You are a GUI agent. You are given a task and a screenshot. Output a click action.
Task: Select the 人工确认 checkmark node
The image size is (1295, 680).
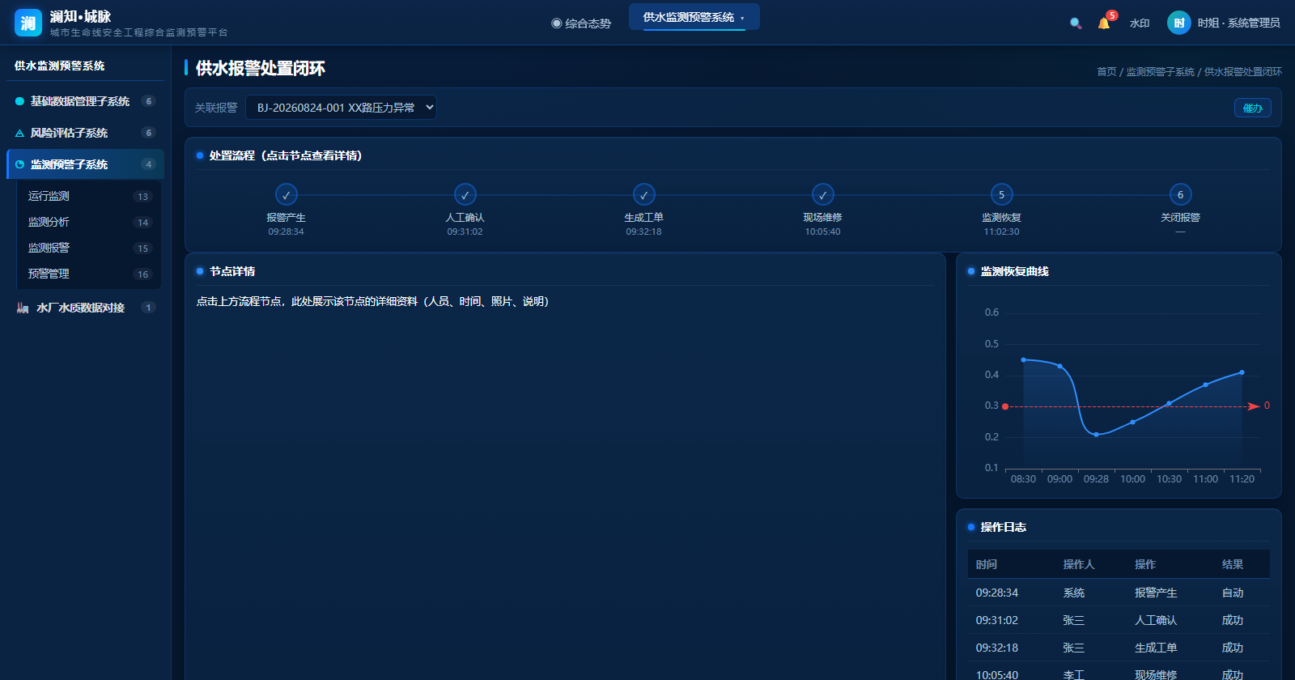(465, 194)
